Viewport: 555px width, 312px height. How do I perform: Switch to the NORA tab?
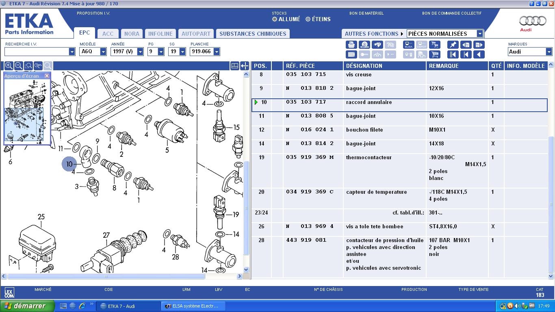[x=132, y=34]
